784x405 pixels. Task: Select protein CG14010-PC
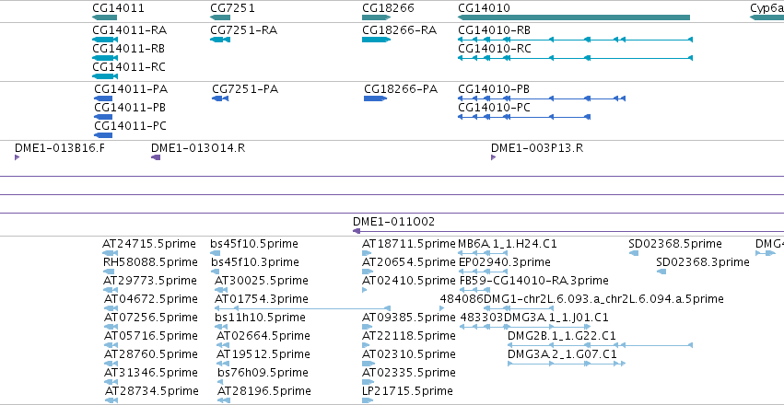click(x=494, y=108)
